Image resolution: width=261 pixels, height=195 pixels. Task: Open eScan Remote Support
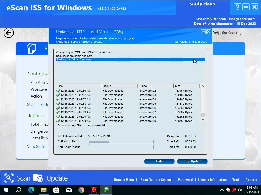(x=155, y=180)
